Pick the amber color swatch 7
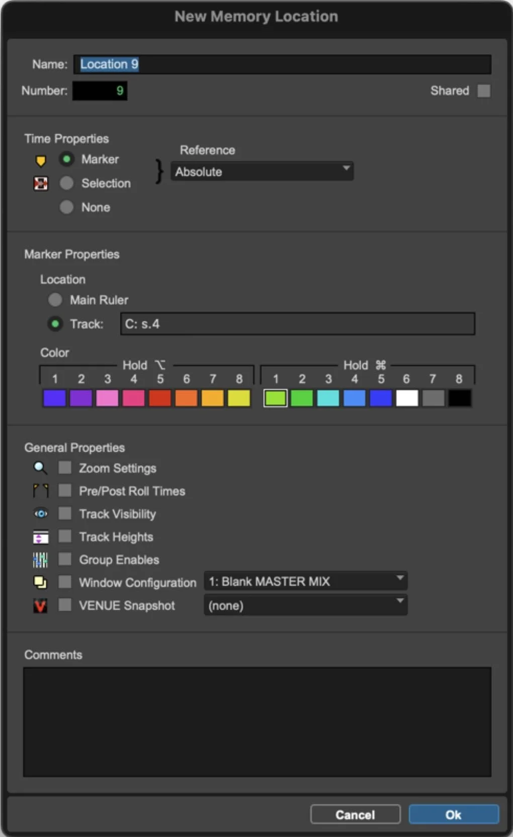Image resolution: width=513 pixels, height=837 pixels. point(213,398)
